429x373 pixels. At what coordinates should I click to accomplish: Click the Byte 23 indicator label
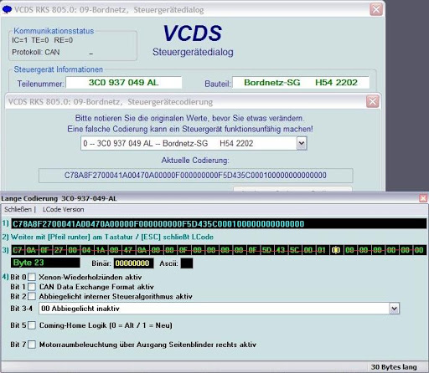click(x=45, y=263)
